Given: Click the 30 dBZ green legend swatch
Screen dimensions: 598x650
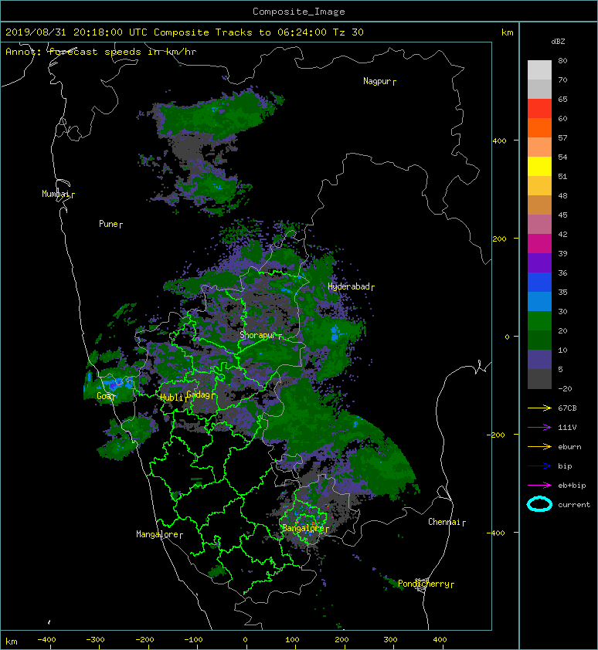Looking at the screenshot, I should coord(539,320).
